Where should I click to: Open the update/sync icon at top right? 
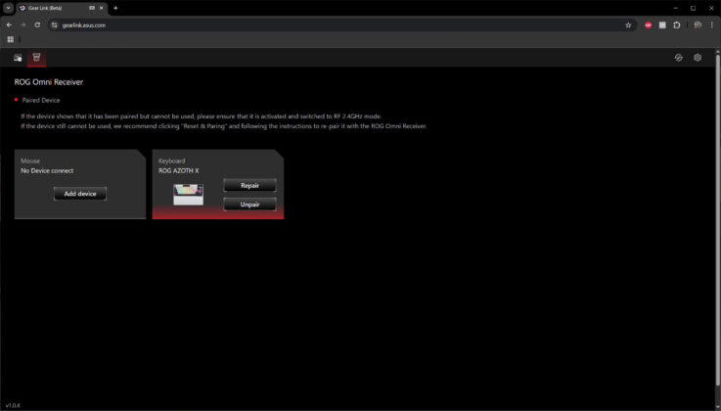coord(678,58)
